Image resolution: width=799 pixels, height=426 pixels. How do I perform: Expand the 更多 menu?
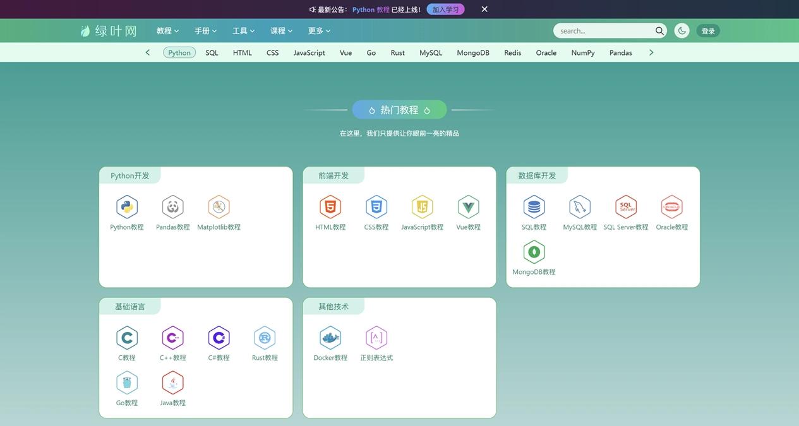pos(318,30)
